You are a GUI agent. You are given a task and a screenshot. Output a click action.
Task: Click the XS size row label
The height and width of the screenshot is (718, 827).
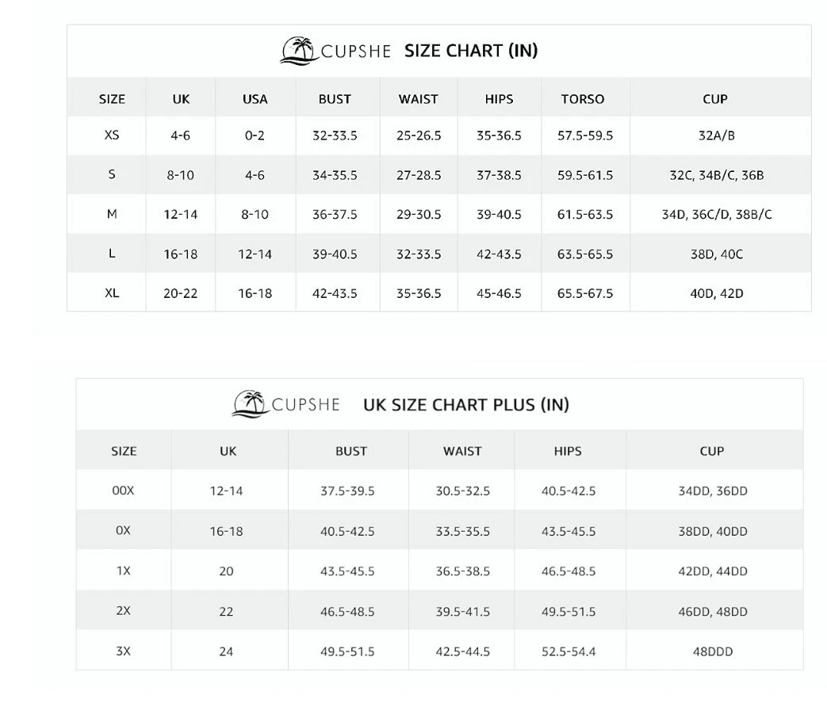pos(112,135)
